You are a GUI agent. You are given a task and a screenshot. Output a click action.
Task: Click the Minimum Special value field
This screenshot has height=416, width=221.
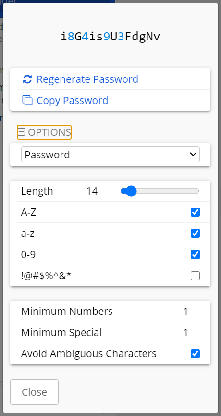(x=186, y=332)
